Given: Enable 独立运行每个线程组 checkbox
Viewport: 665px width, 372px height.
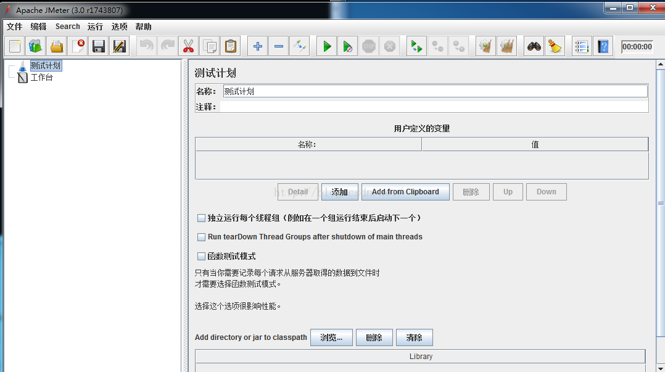Looking at the screenshot, I should click(x=202, y=218).
